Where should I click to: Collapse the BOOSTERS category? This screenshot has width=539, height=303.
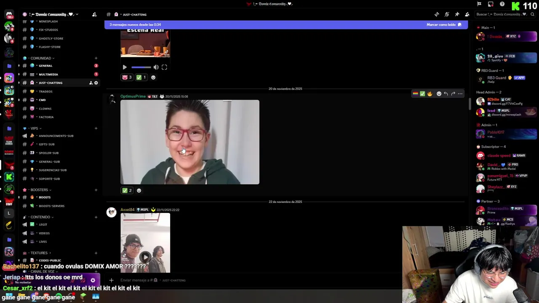coord(39,190)
